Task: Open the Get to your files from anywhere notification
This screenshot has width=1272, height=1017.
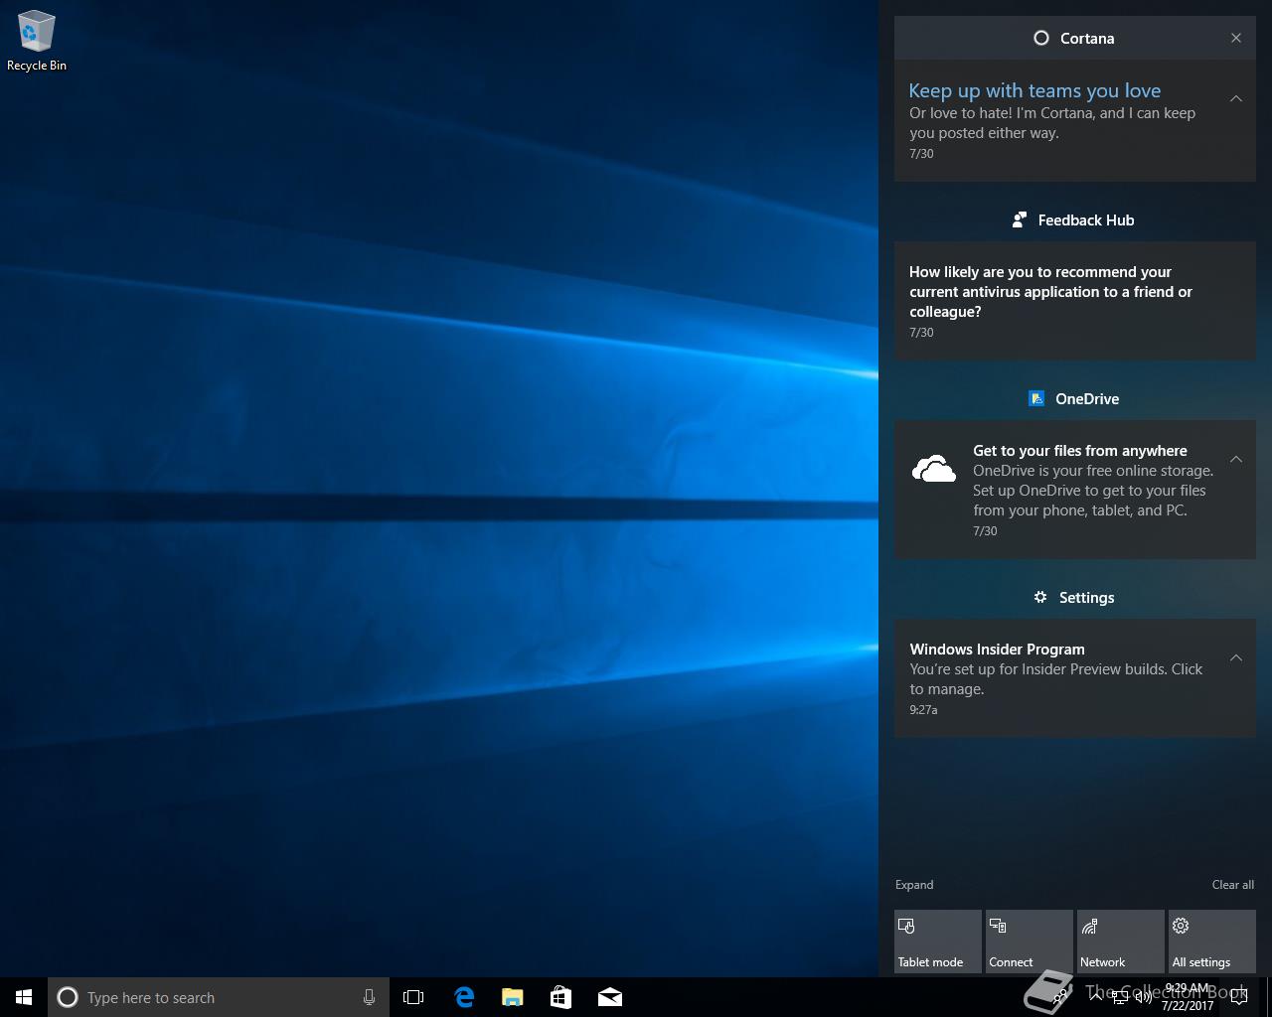Action: pyautogui.click(x=1075, y=490)
